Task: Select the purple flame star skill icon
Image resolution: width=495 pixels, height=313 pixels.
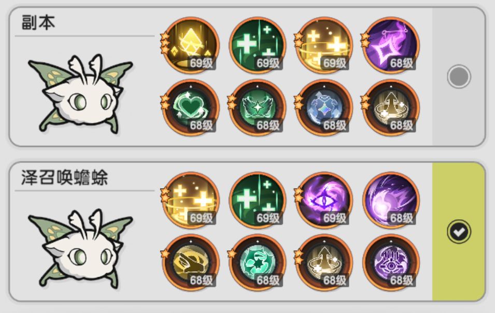Action: click(x=391, y=45)
